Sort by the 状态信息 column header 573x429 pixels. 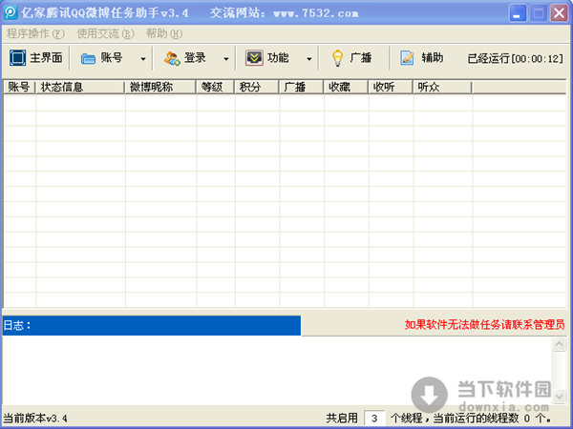(x=80, y=87)
